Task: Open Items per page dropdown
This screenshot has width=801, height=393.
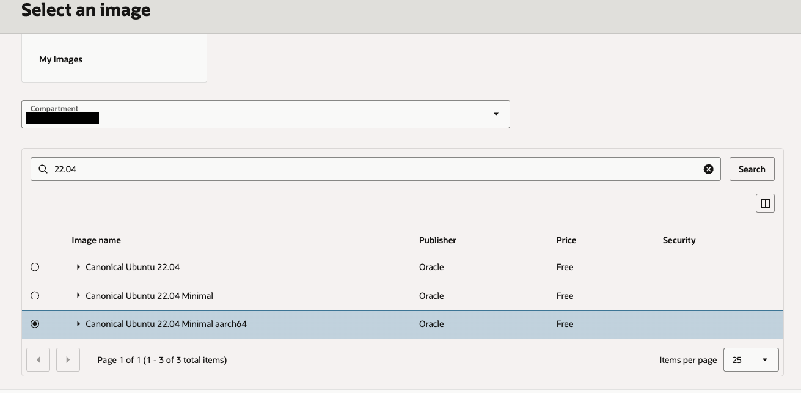Action: point(751,360)
